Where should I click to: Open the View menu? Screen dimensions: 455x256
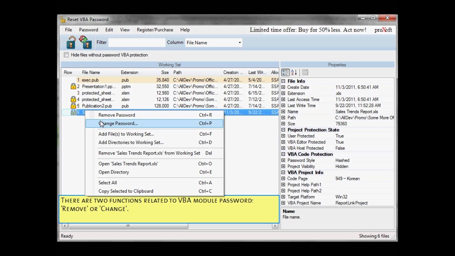point(125,30)
